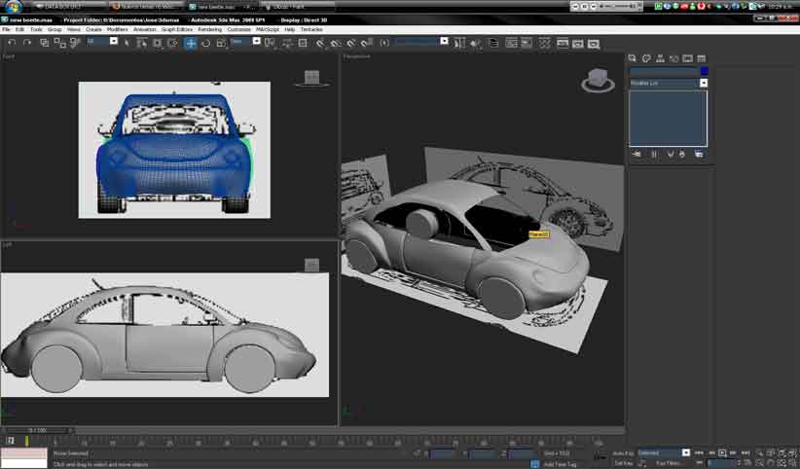Viewport: 800px width, 469px height.
Task: Click the Pin Stack icon below modifier stack
Action: coord(636,154)
